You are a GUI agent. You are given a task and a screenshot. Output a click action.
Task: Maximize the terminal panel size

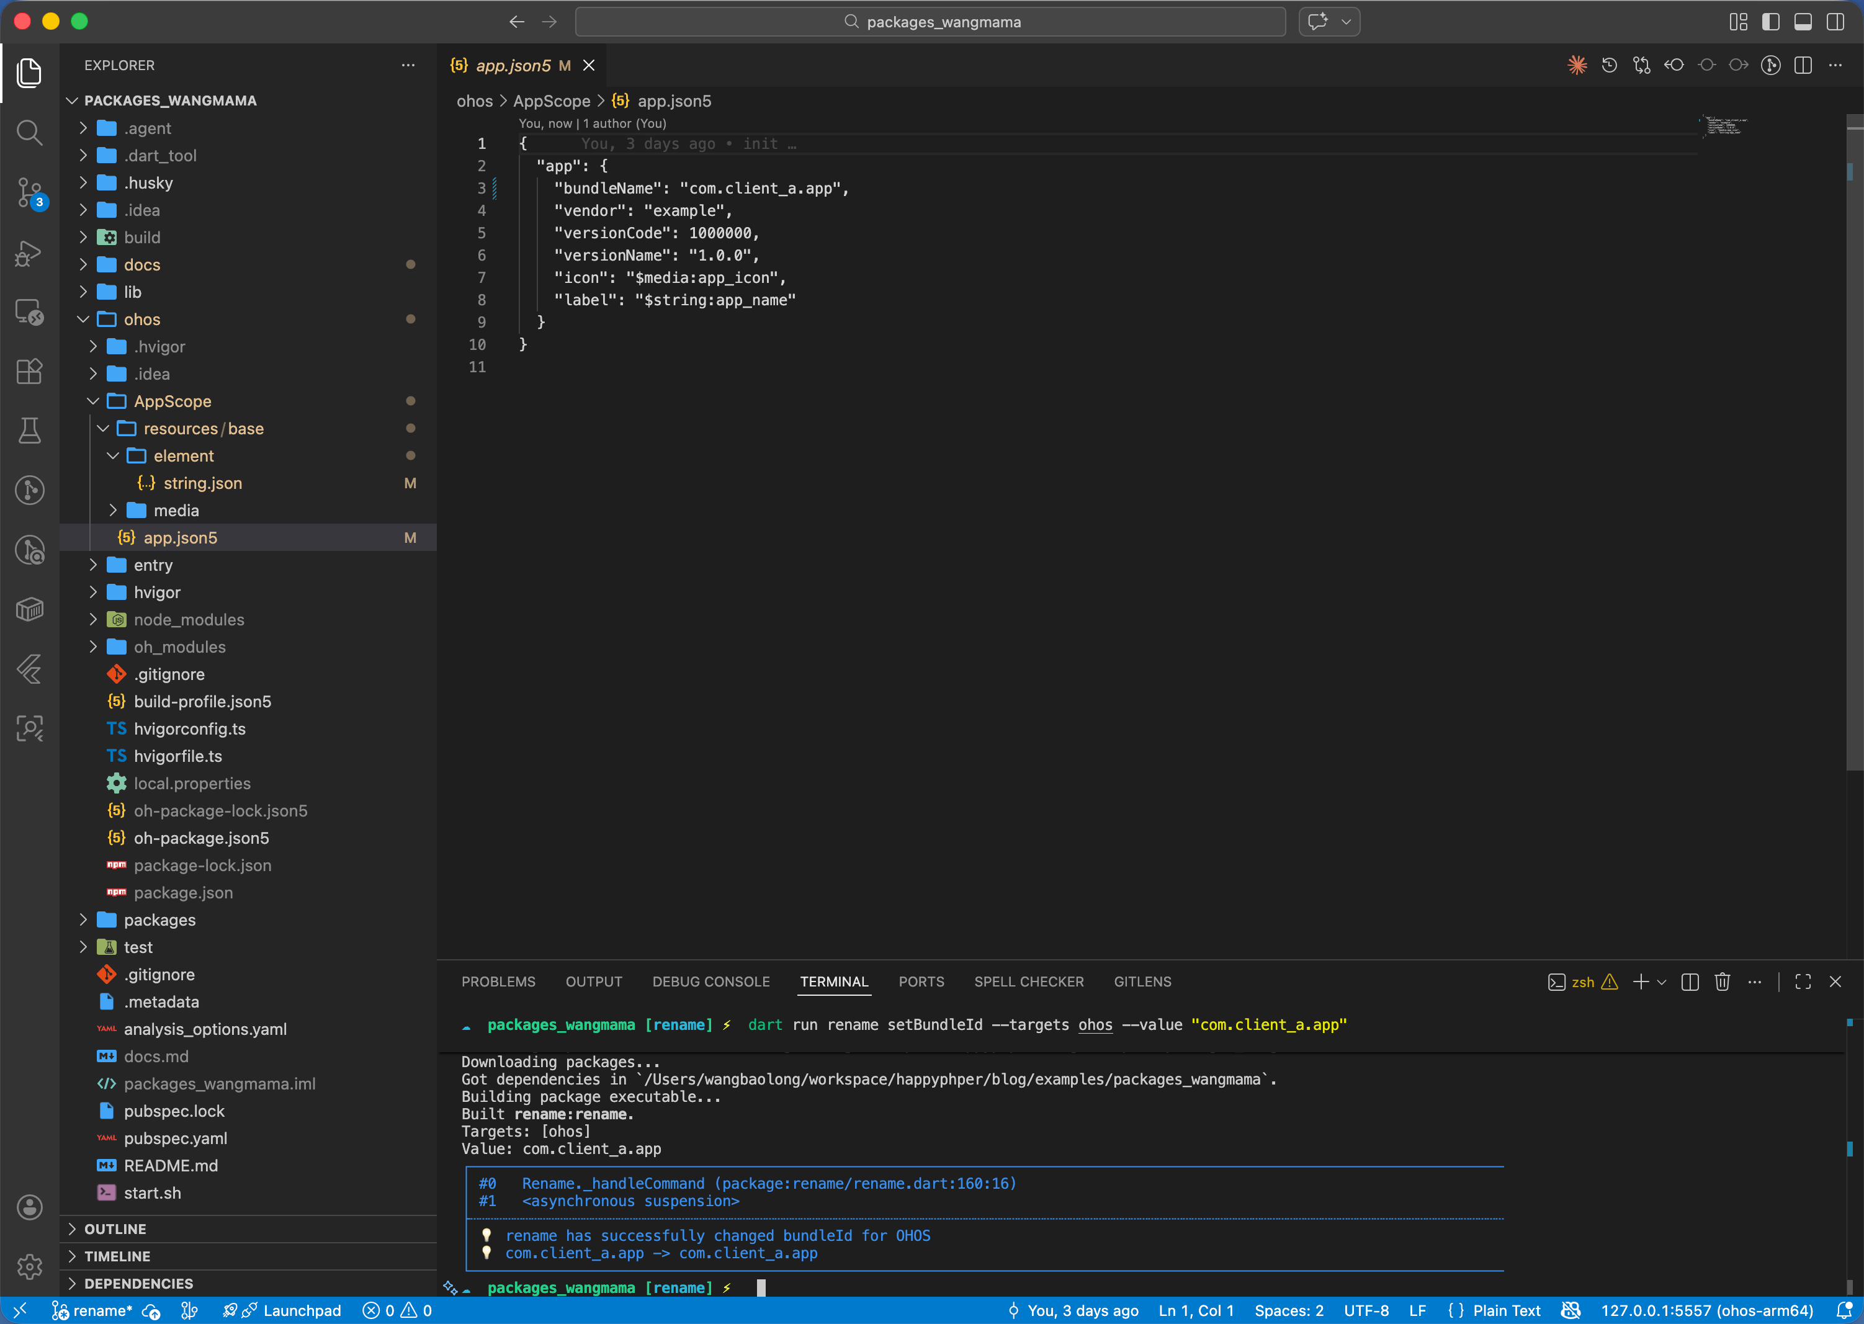(x=1803, y=982)
